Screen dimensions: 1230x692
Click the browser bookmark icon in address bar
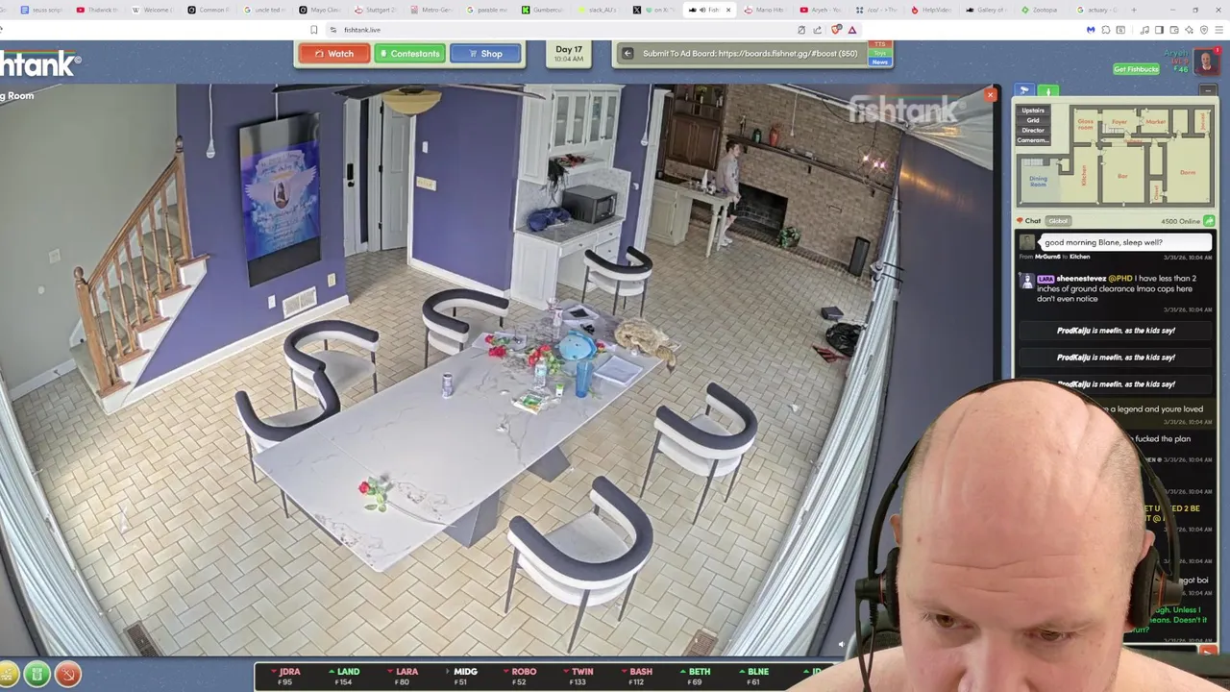pyautogui.click(x=313, y=30)
